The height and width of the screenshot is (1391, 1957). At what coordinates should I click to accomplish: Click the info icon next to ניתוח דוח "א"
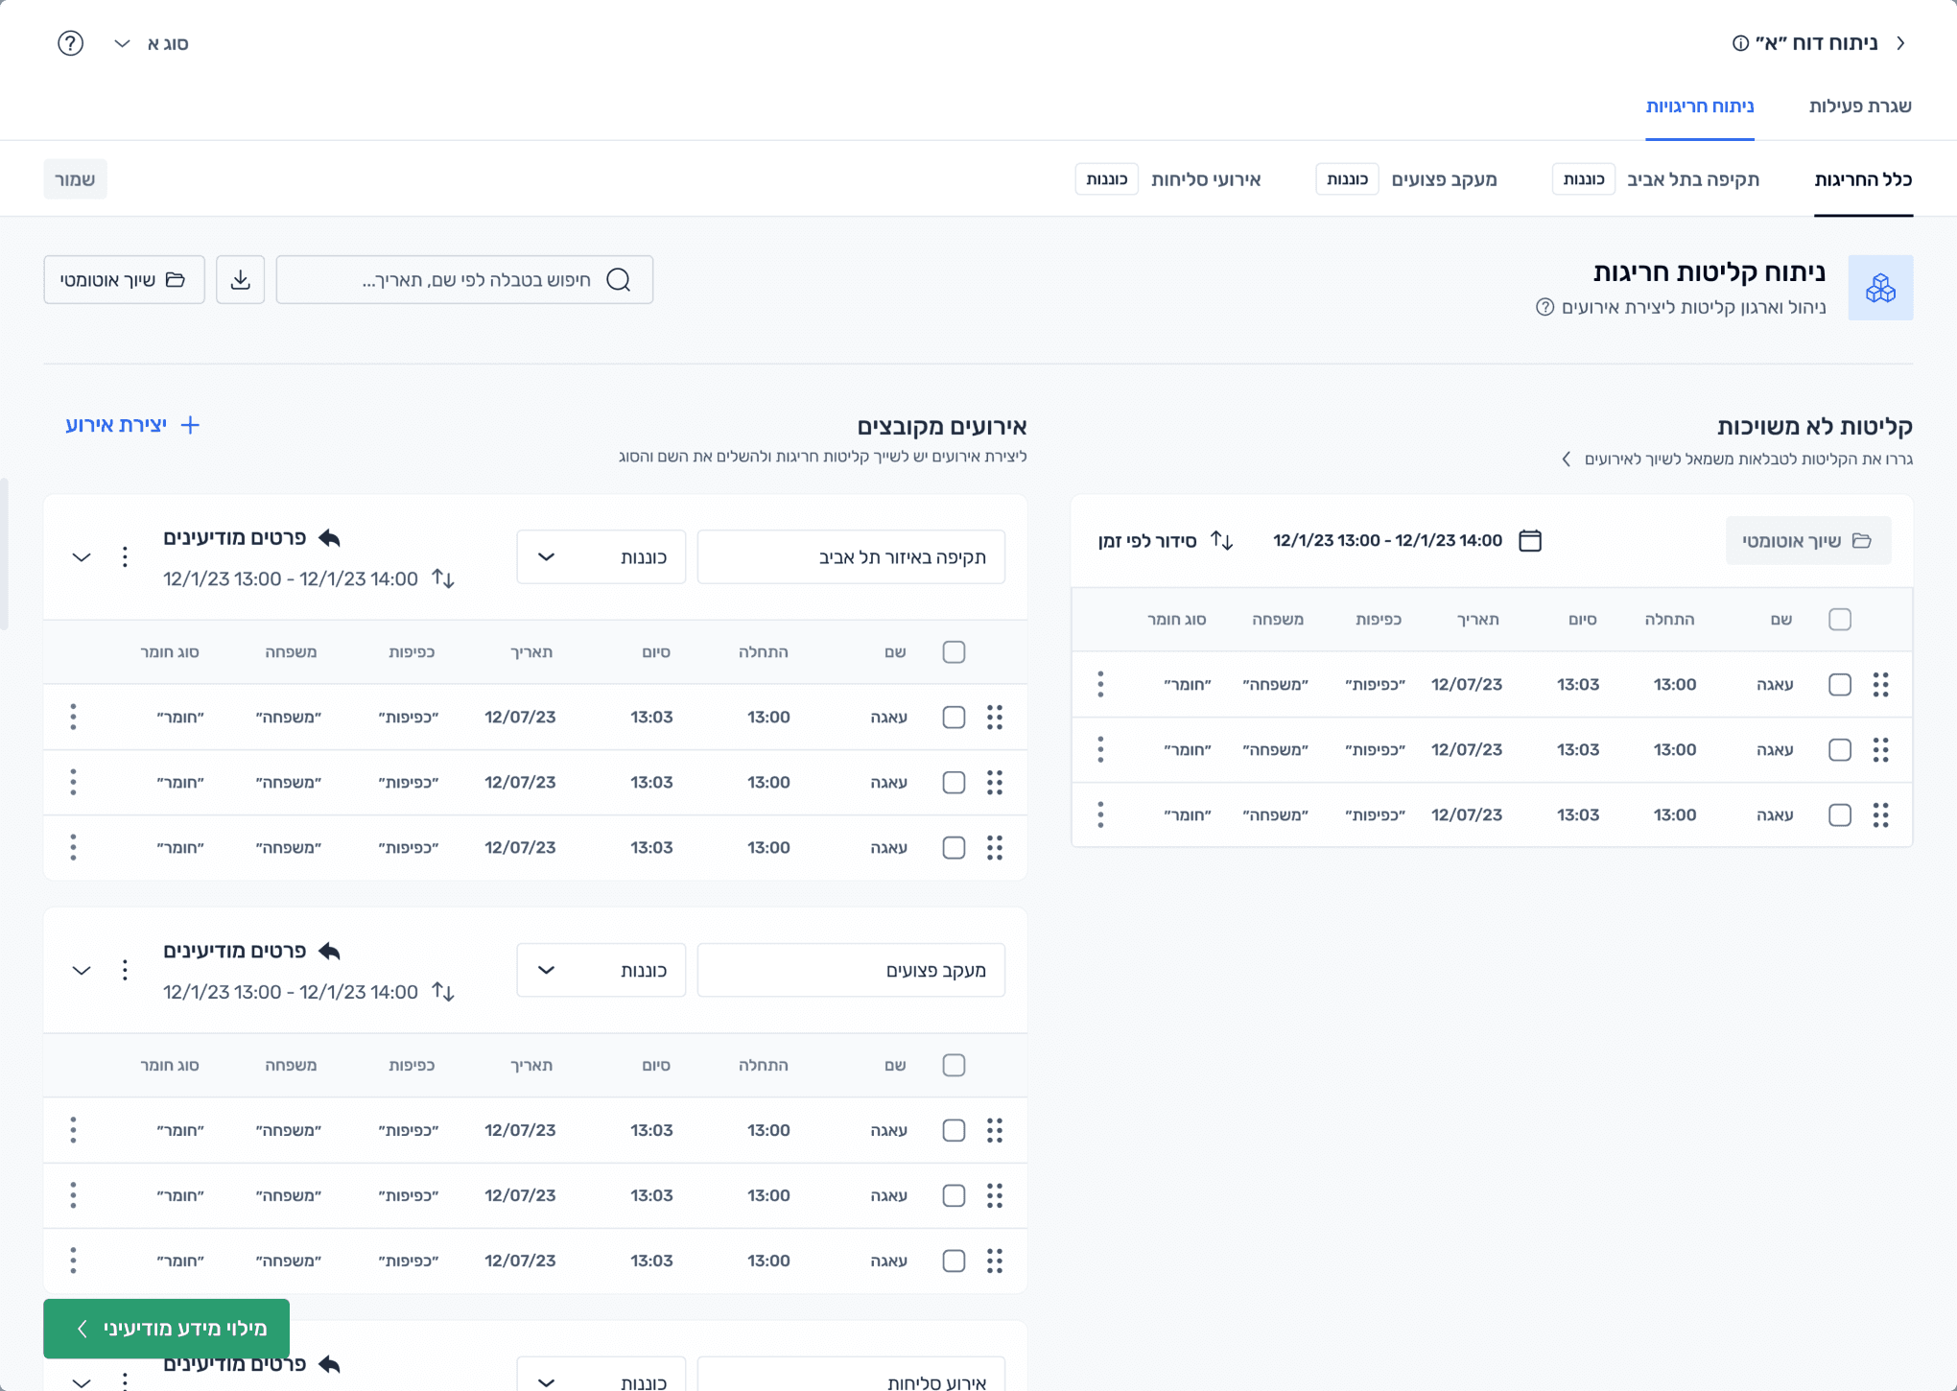(x=1740, y=43)
